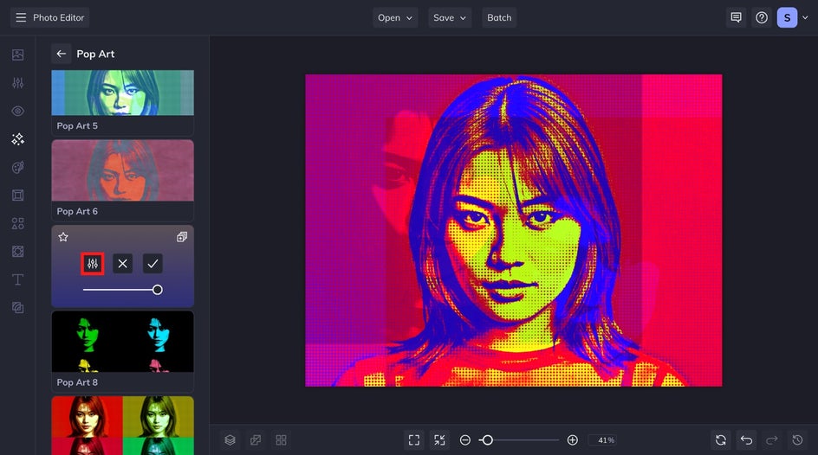Open the Touch Up eye sidebar icon
This screenshot has width=818, height=455.
tap(17, 111)
